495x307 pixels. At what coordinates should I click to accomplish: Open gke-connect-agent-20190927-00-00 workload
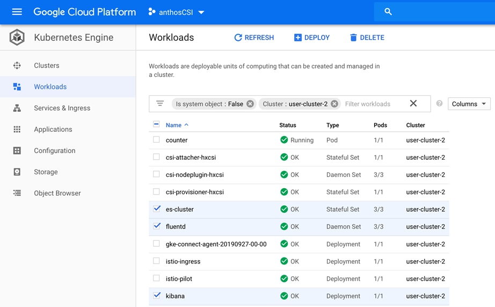click(x=216, y=244)
